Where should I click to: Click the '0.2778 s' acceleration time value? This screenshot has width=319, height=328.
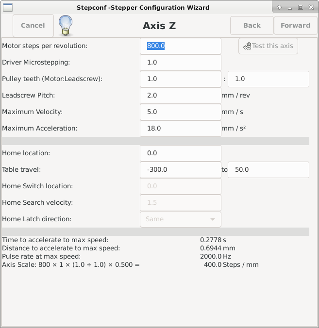tap(213, 240)
